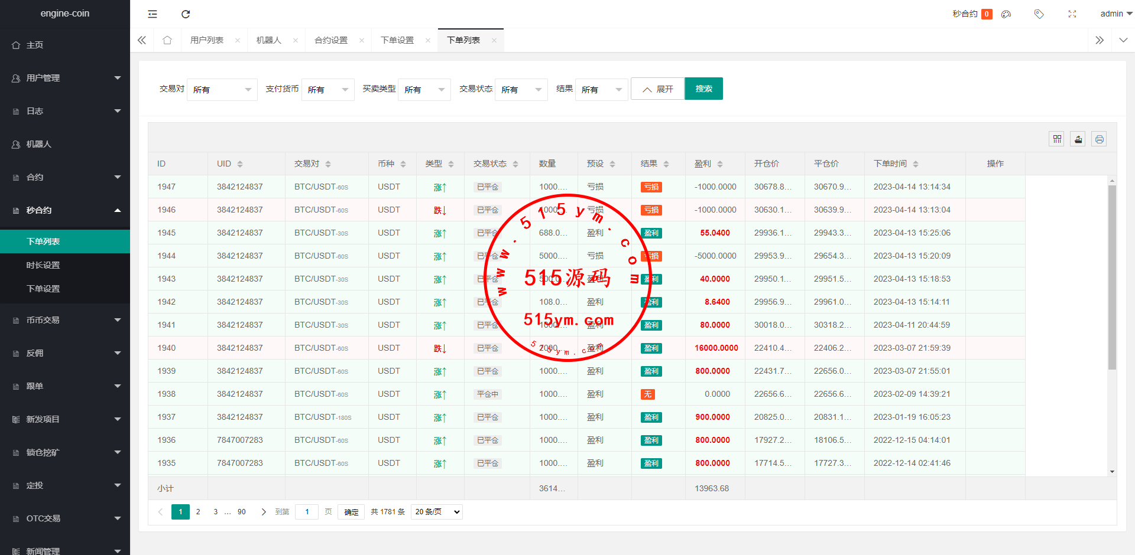Viewport: 1135px width, 555px height.
Task: Open the 交易对 filter dropdown
Action: (x=222, y=90)
